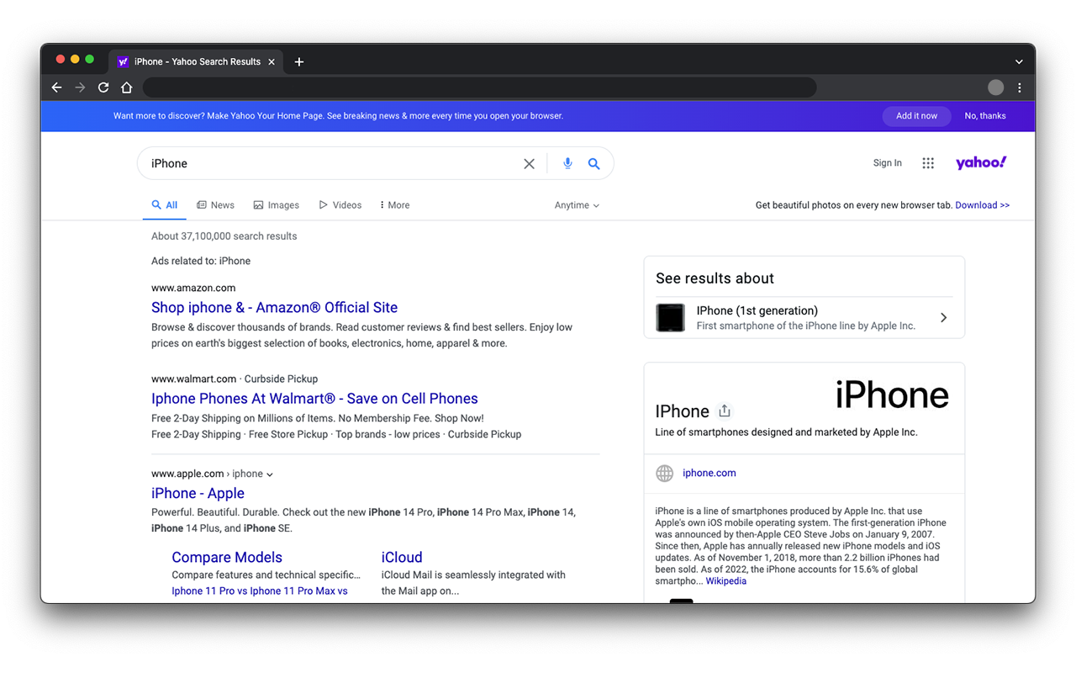Click the share icon beside IPhone title

pos(725,411)
